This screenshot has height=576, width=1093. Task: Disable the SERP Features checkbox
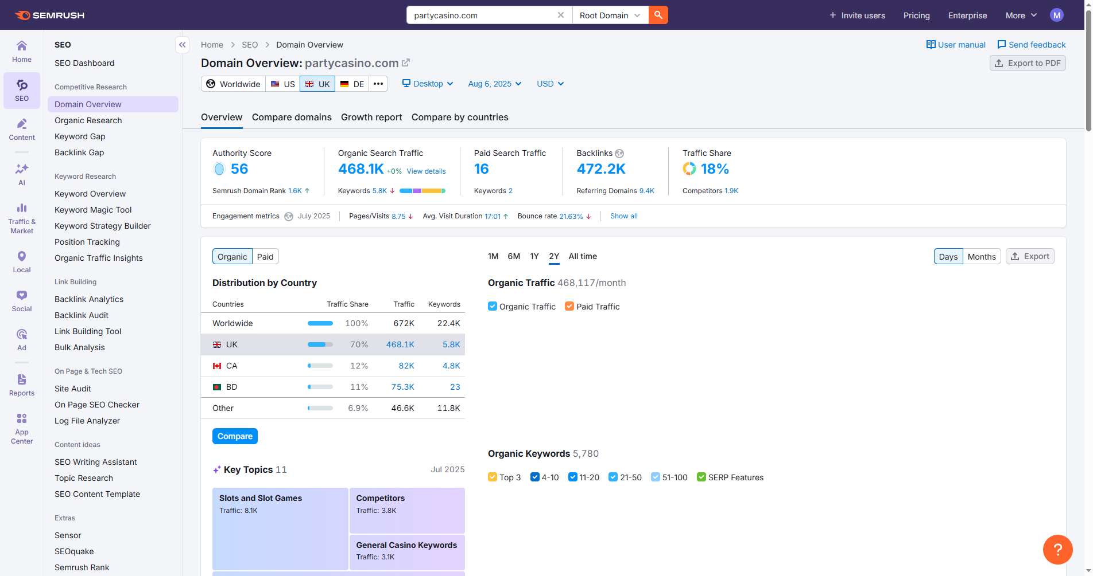(x=701, y=477)
